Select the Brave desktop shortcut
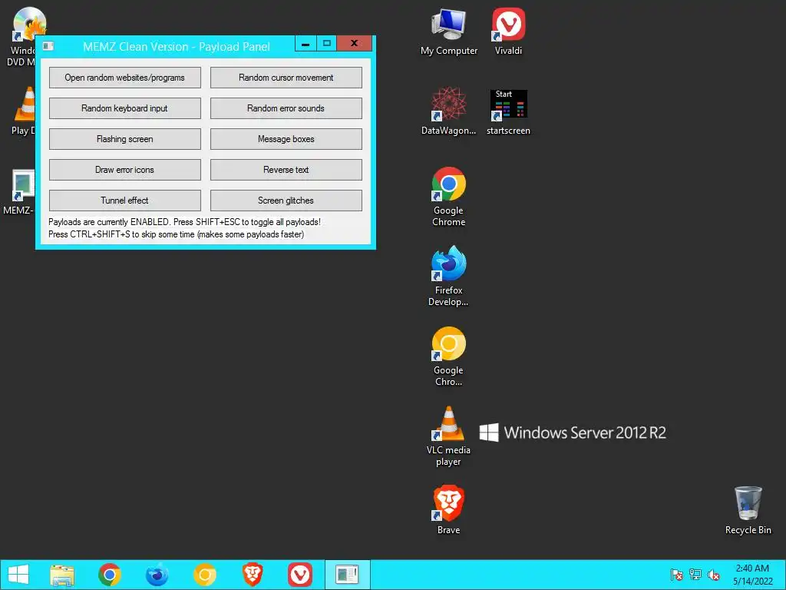Image resolution: width=786 pixels, height=590 pixels. pos(448,510)
